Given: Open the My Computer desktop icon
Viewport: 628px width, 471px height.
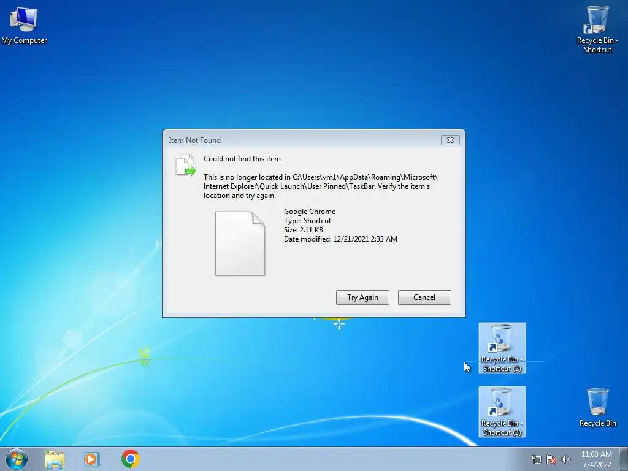Looking at the screenshot, I should coord(24,25).
